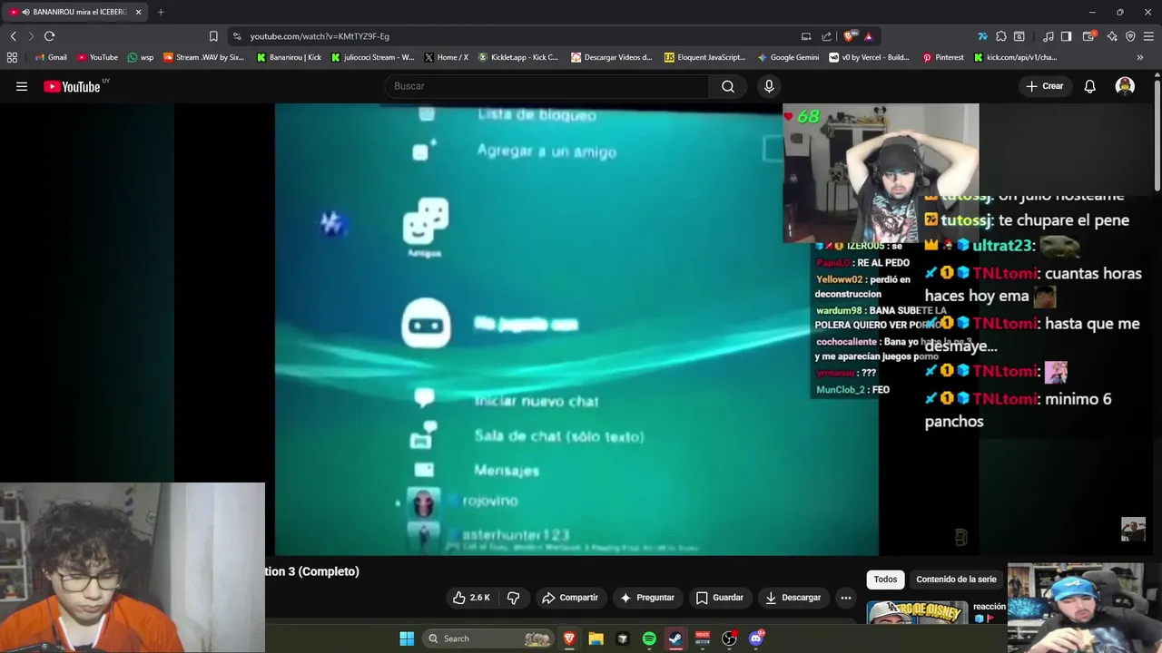Open the YouTube bookmark
1162x653 pixels.
point(97,57)
